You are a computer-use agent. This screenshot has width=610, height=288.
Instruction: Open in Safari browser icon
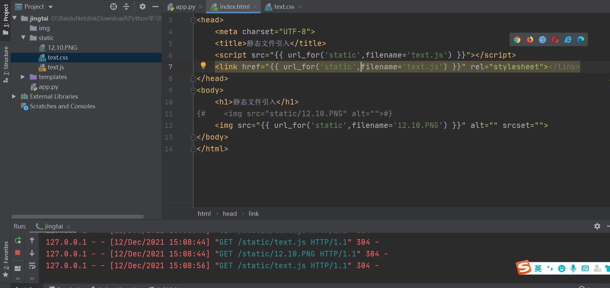tap(542, 40)
